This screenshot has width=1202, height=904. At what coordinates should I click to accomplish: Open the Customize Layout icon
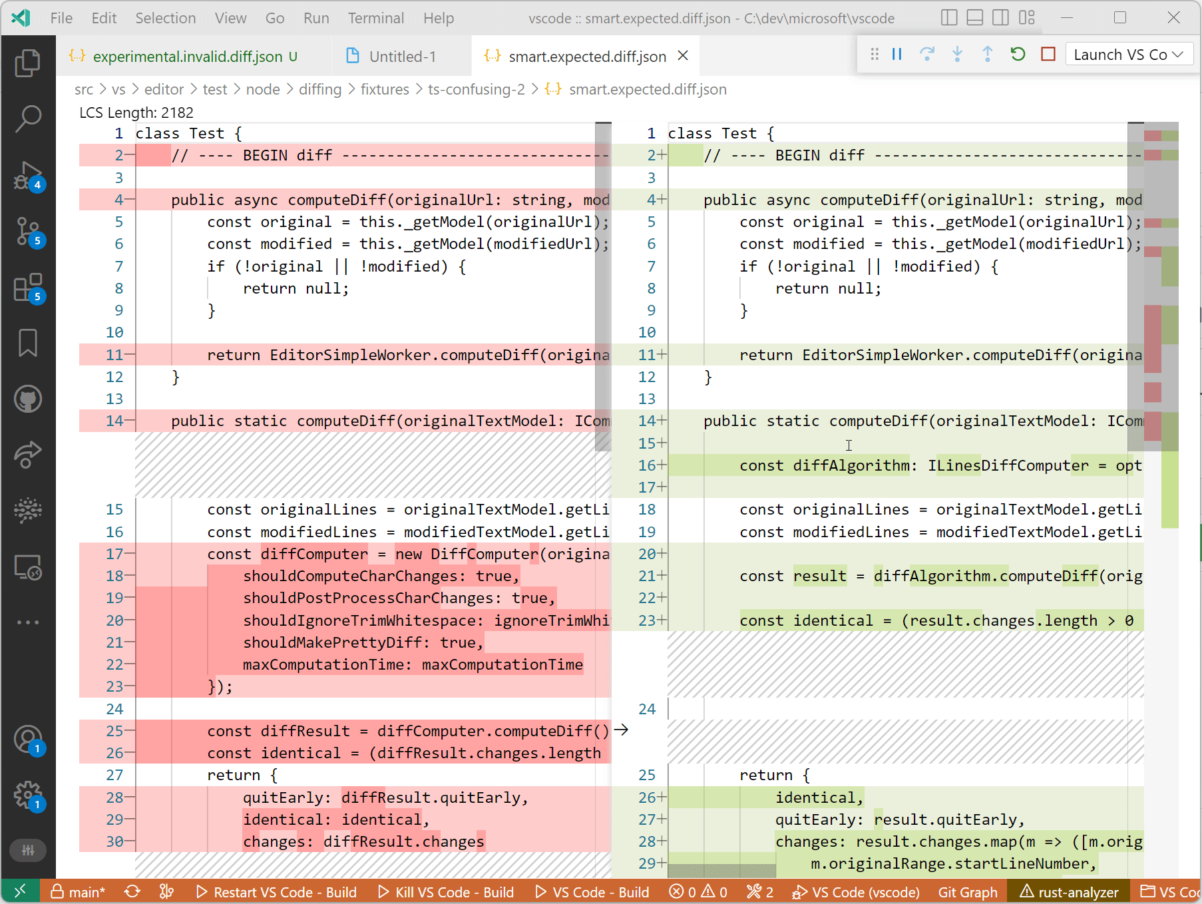coord(1027,18)
